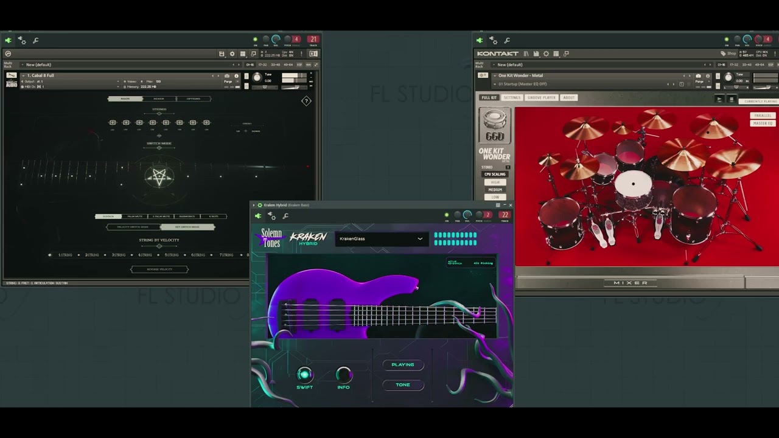Open ABOUT tab in One Kit Wonder
The width and height of the screenshot is (779, 438).
pos(568,97)
